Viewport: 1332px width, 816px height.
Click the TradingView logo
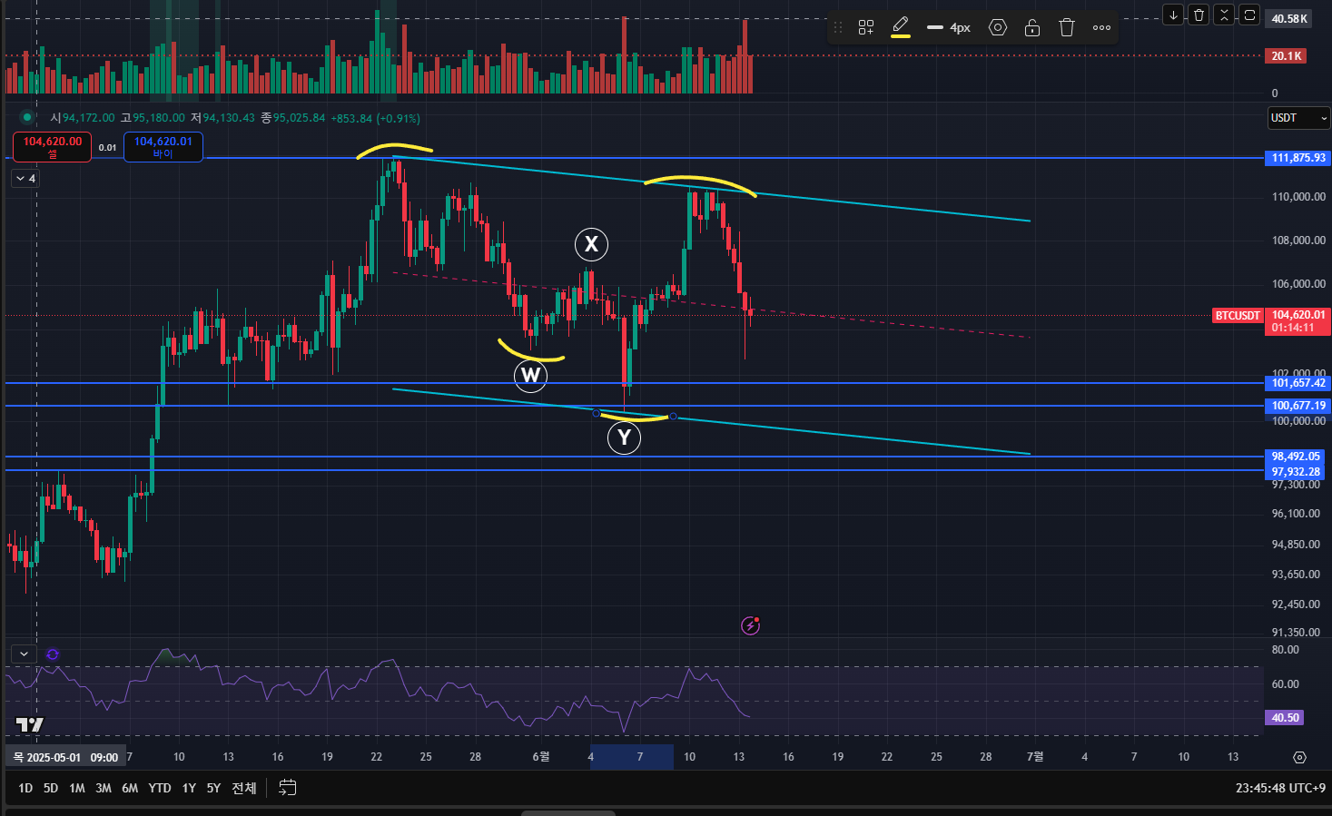30,724
